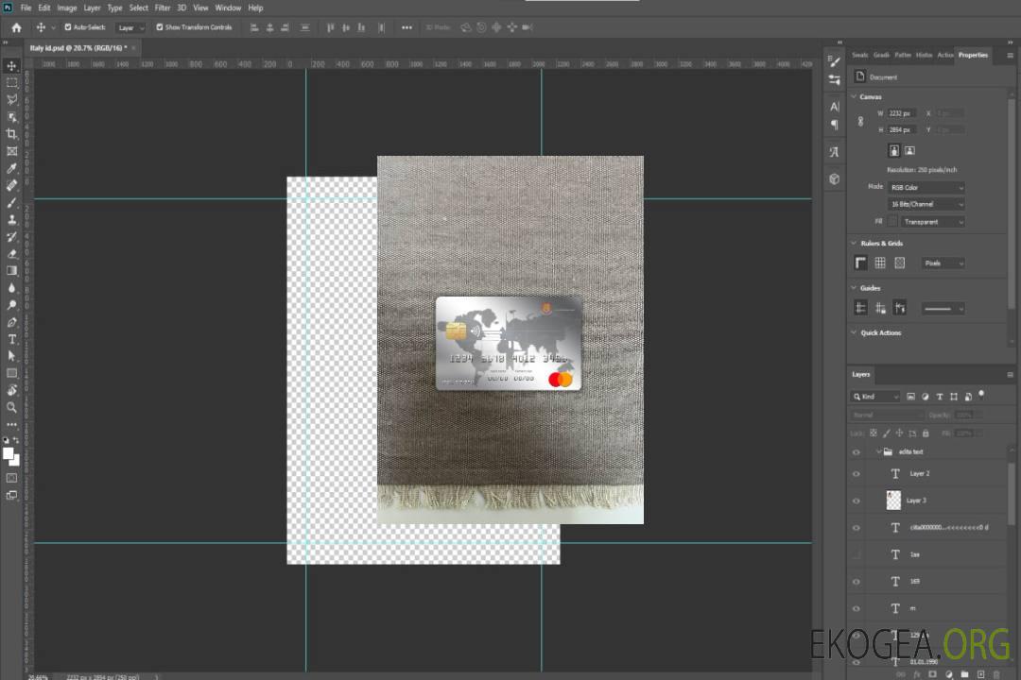Viewport: 1021px width, 680px height.
Task: Open the Character panel icon
Action: (835, 107)
